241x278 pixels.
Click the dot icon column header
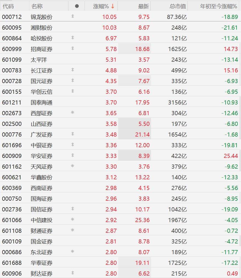tap(77, 6)
